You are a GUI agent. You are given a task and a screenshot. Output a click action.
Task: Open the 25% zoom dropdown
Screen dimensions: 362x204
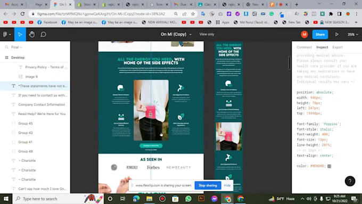click(x=353, y=35)
